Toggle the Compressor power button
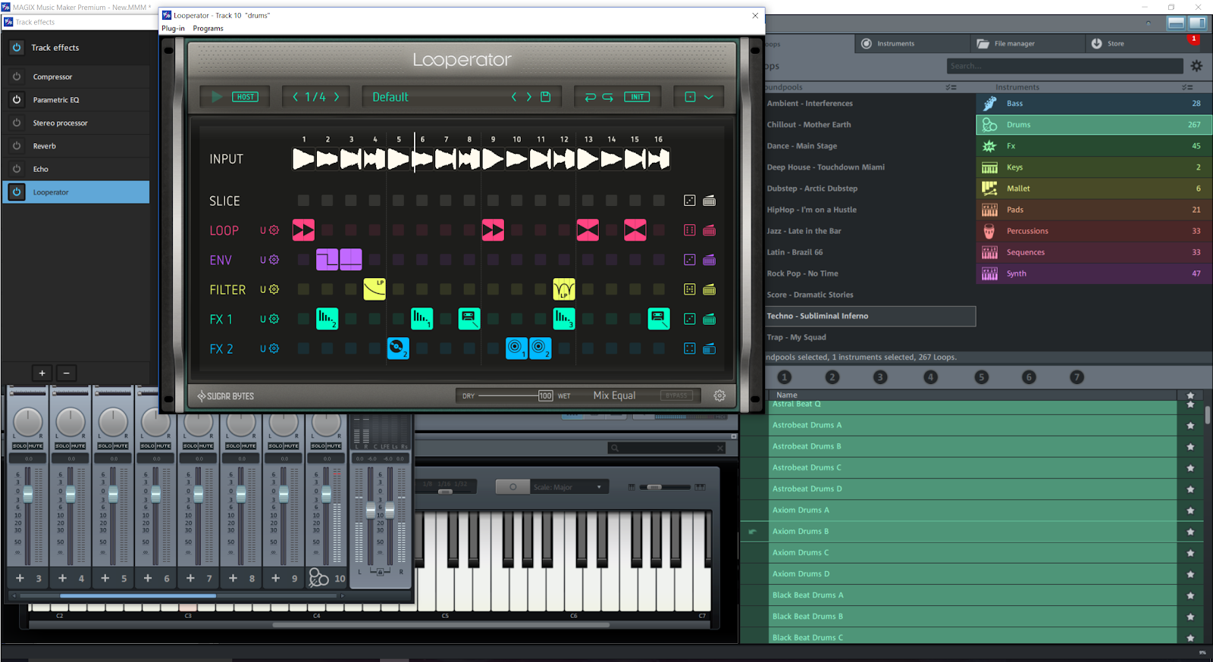Screen dimensions: 1213x662 point(17,77)
